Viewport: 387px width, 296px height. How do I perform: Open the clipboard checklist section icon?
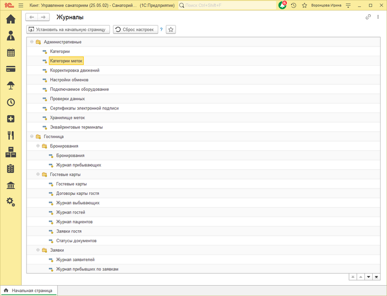(x=11, y=169)
